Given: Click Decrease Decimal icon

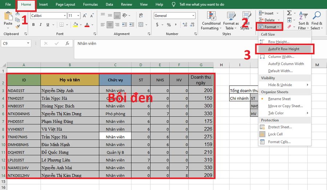Looking at the screenshot, I should 192,25.
